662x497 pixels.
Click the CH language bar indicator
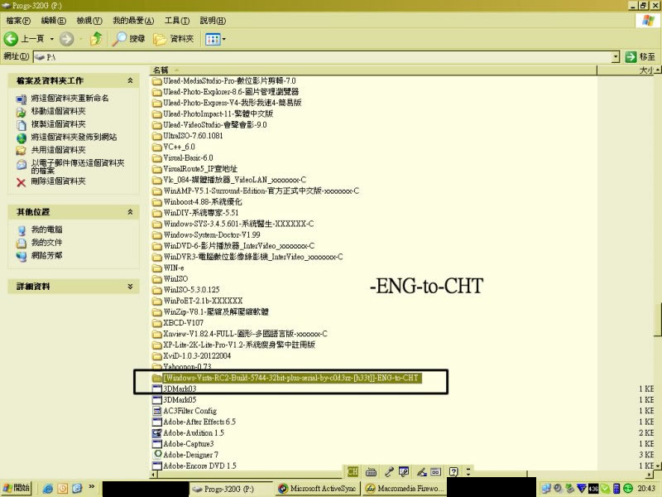pyautogui.click(x=353, y=471)
